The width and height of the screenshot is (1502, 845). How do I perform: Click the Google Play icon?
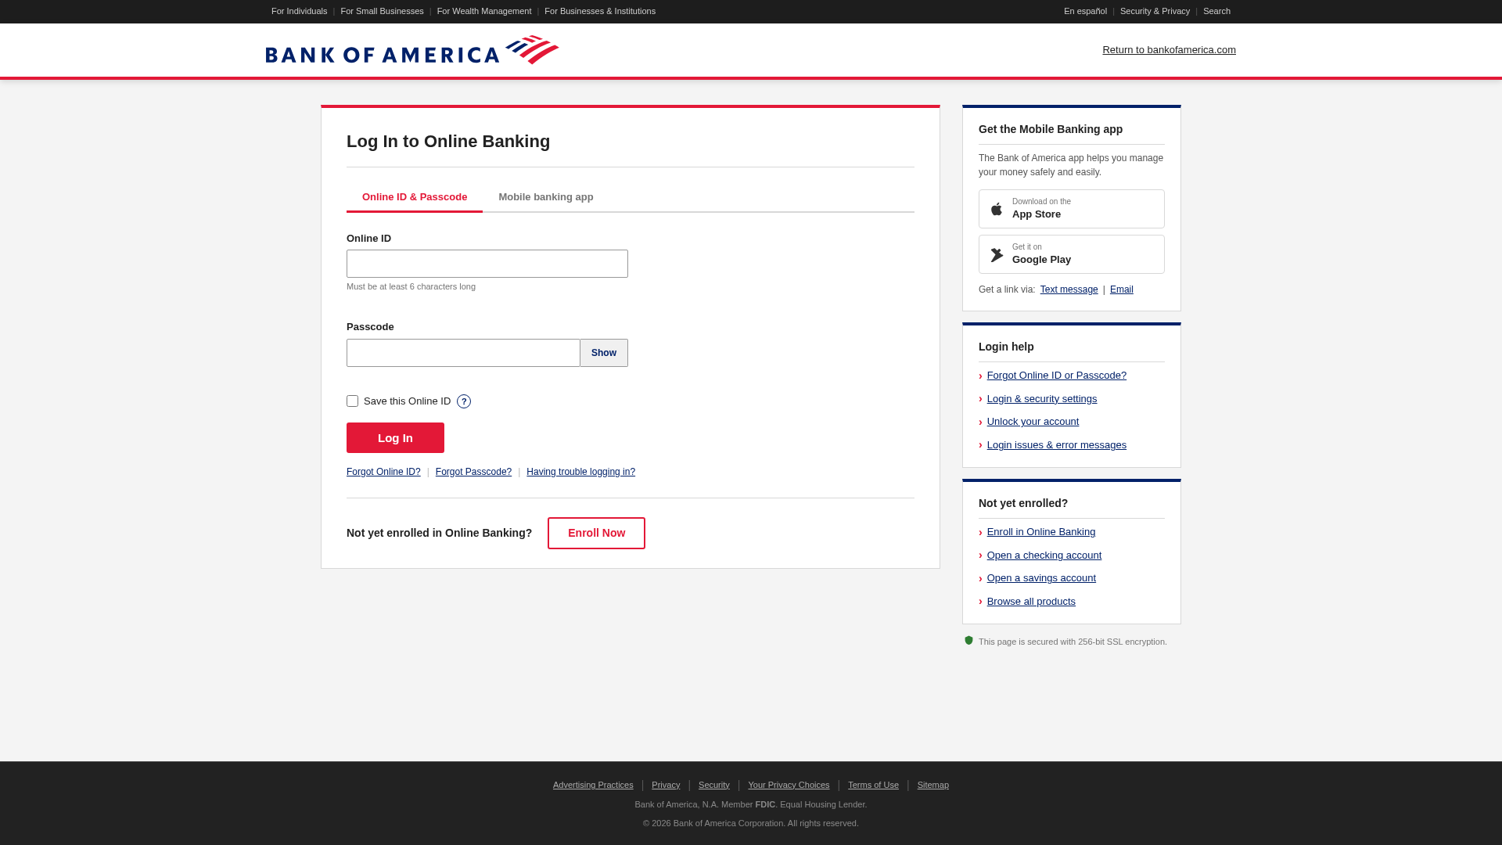tap(997, 255)
